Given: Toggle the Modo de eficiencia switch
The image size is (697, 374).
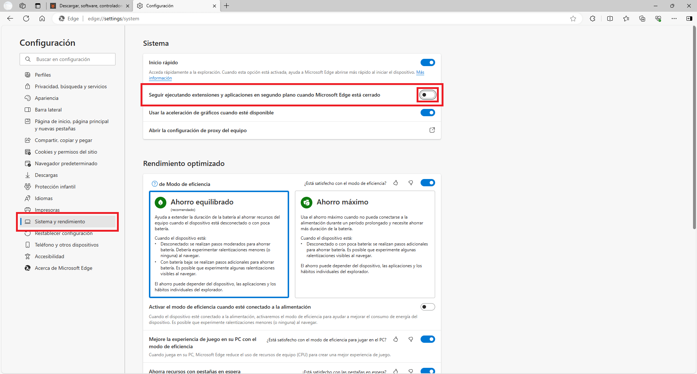Looking at the screenshot, I should tap(428, 183).
